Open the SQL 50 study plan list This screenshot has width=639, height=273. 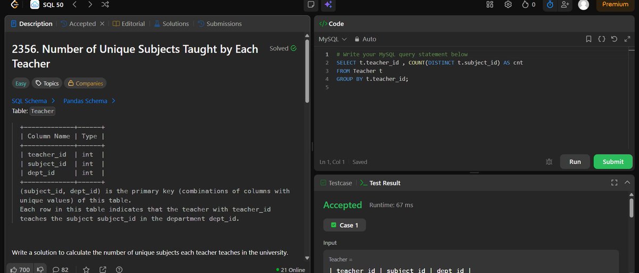click(46, 5)
